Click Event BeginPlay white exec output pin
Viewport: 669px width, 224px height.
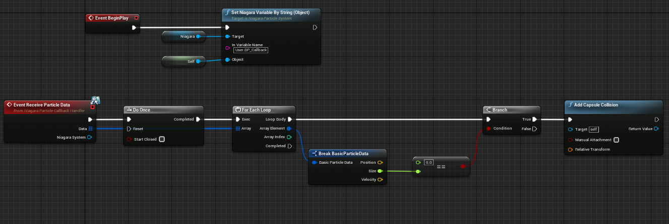(x=134, y=28)
